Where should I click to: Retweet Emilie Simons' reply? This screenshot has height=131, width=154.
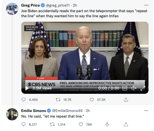coord(52,124)
